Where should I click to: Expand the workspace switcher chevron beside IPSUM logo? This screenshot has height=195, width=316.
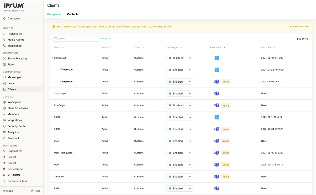click(39, 6)
